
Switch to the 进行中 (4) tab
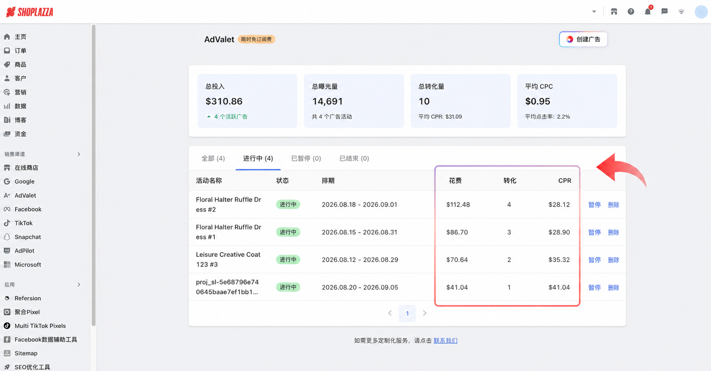pyautogui.click(x=258, y=158)
